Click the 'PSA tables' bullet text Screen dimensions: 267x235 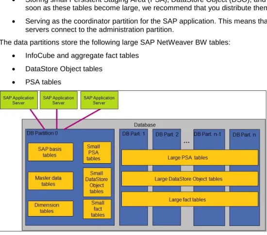43,82
